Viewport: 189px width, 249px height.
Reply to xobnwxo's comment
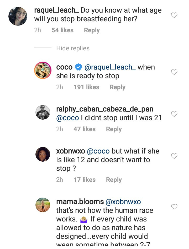point(114,180)
